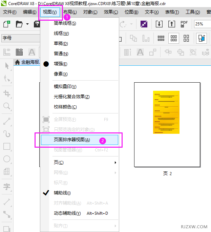Toggle 校样颜色(C) option
Viewport: 211px width, 232px height.
pyautogui.click(x=80, y=107)
